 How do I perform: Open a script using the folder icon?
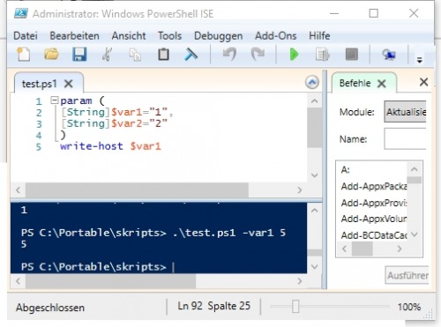(x=51, y=55)
